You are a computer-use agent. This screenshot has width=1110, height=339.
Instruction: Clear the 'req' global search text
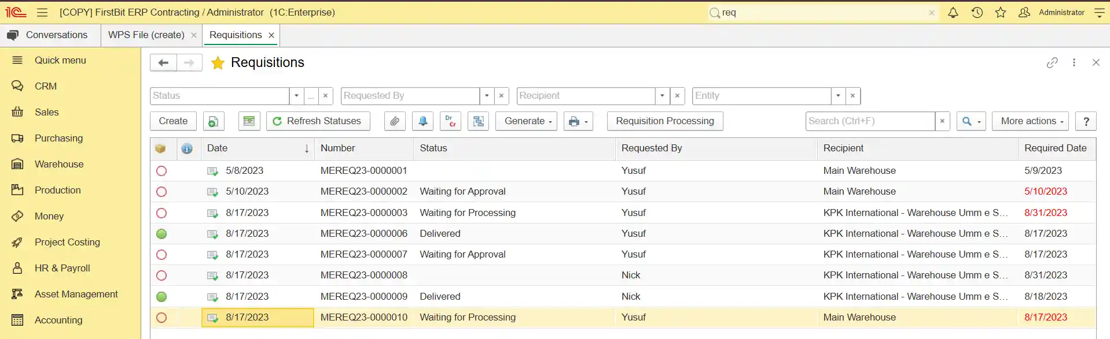932,13
